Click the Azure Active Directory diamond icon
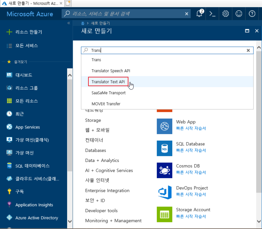The image size is (262, 229). [9, 218]
